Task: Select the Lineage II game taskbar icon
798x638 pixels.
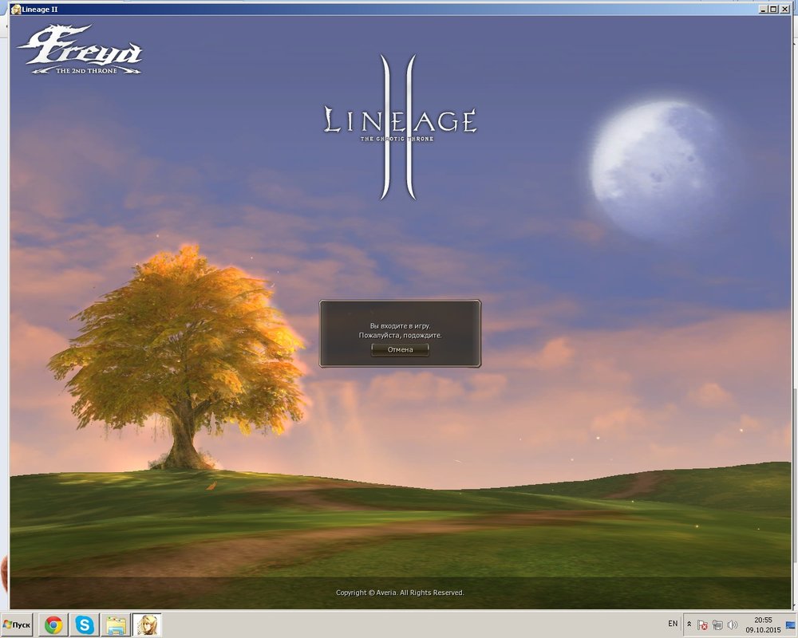Action: point(148,624)
